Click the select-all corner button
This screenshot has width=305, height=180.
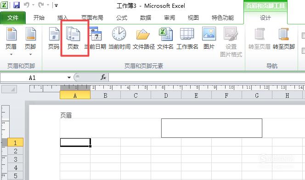[x=9, y=89]
